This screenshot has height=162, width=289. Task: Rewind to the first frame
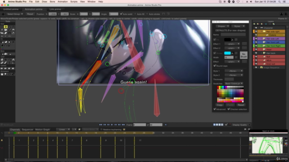point(101,125)
